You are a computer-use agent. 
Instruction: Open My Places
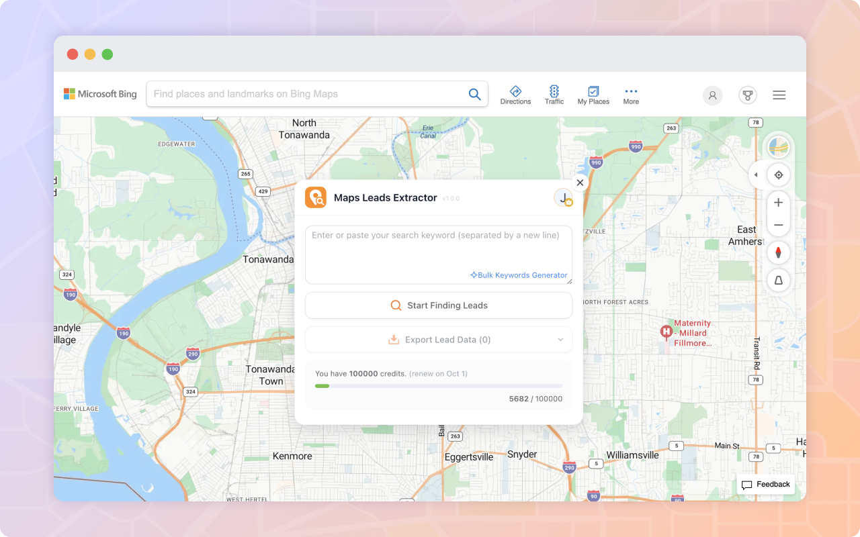pyautogui.click(x=593, y=95)
